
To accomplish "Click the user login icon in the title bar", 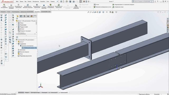I will [155, 2].
